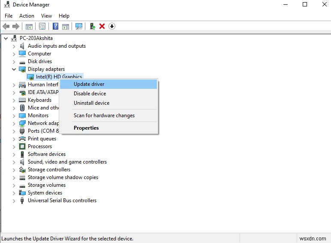331x243 pixels.
Task: Click the Intel(R) HD Graphics adapter icon
Action: pyautogui.click(x=30, y=77)
